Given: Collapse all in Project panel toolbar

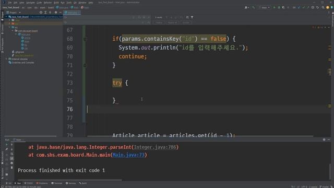Looking at the screenshot, I should 50,13.
